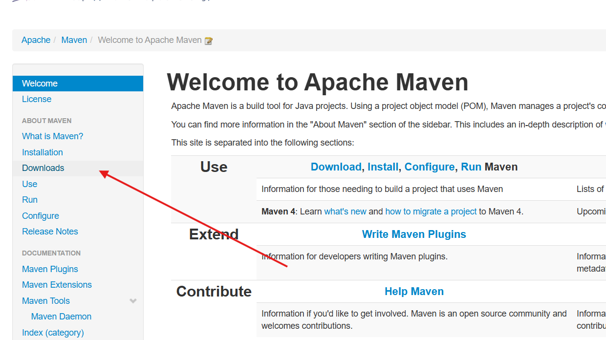Click the Welcome to Apache Maven heading
This screenshot has width=606, height=340.
pos(318,82)
